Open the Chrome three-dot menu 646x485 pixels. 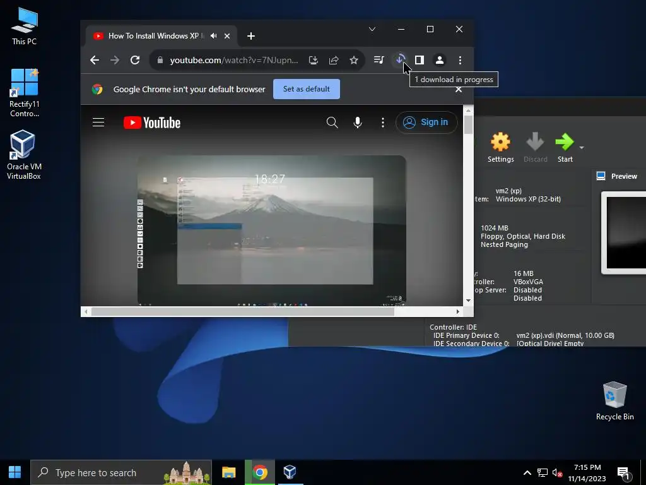(x=460, y=60)
